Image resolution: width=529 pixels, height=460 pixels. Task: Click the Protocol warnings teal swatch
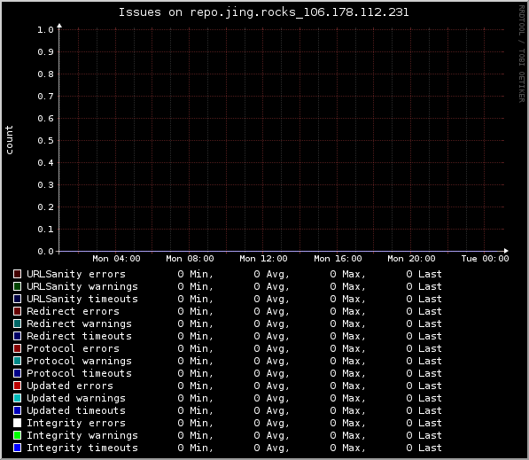pos(17,361)
